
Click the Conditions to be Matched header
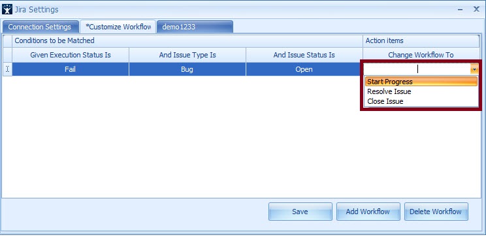pyautogui.click(x=187, y=41)
